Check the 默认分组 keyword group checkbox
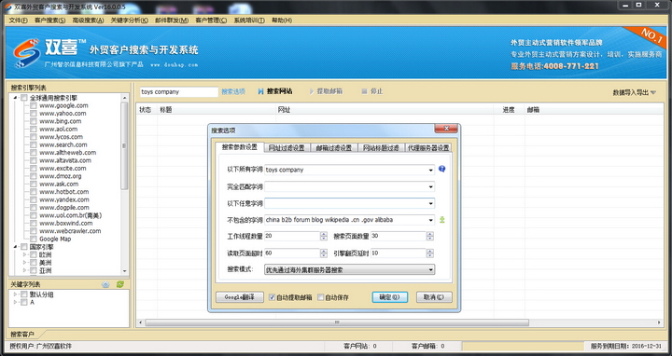 (24, 294)
